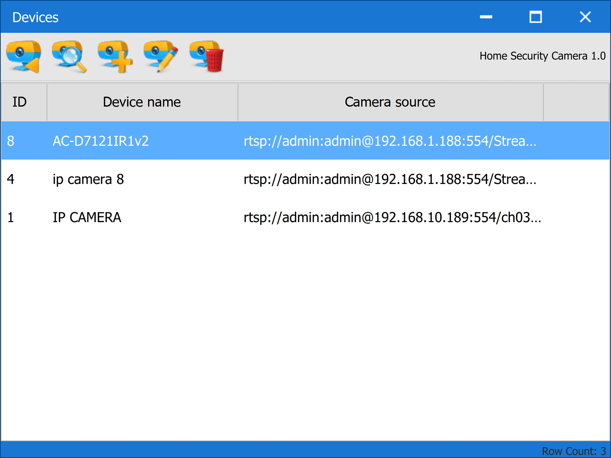Click the delete camera trash icon
This screenshot has height=458, width=611.
tap(207, 57)
